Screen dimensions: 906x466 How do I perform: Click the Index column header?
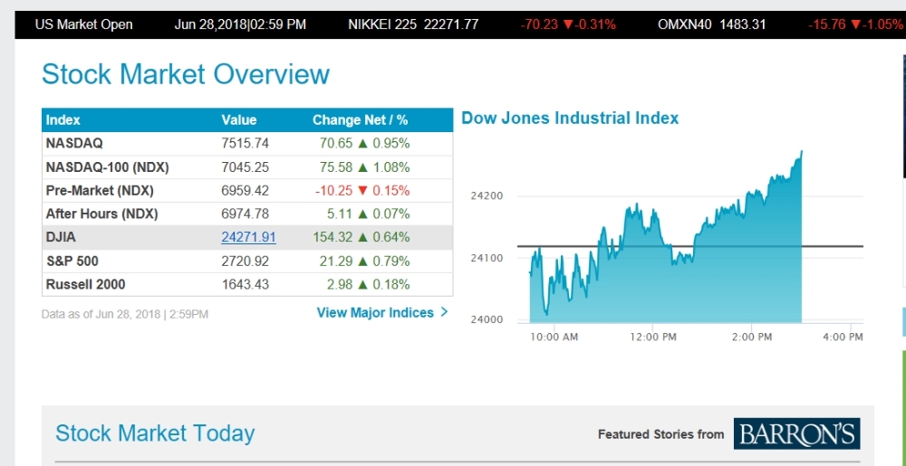click(63, 119)
